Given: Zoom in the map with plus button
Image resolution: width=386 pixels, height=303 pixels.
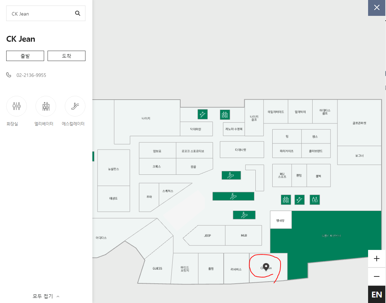Looking at the screenshot, I should pyautogui.click(x=377, y=259).
